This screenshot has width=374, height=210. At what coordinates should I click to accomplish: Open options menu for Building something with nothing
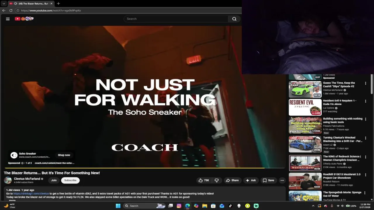pos(366,119)
